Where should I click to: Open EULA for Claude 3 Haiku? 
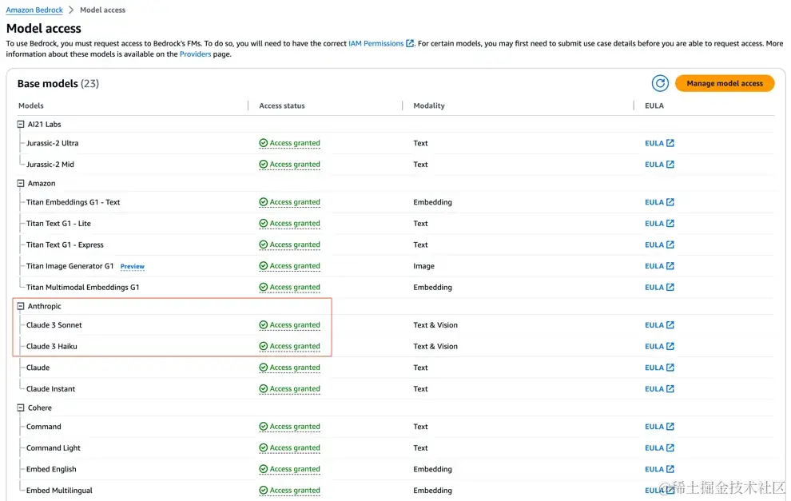pos(659,346)
